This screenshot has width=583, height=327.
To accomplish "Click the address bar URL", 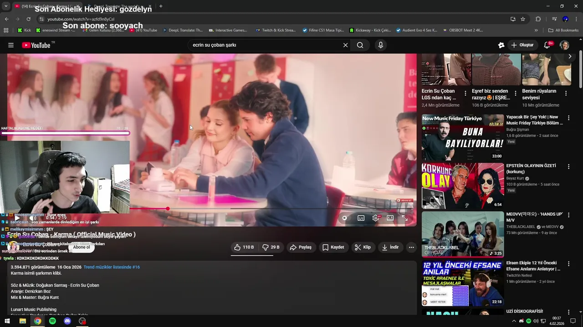I will (x=81, y=19).
